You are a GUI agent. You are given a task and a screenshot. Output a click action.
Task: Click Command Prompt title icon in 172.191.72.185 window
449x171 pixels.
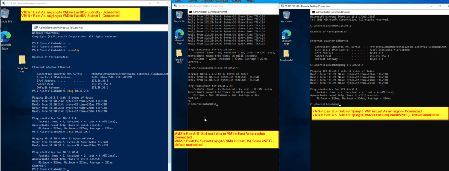click(190, 12)
